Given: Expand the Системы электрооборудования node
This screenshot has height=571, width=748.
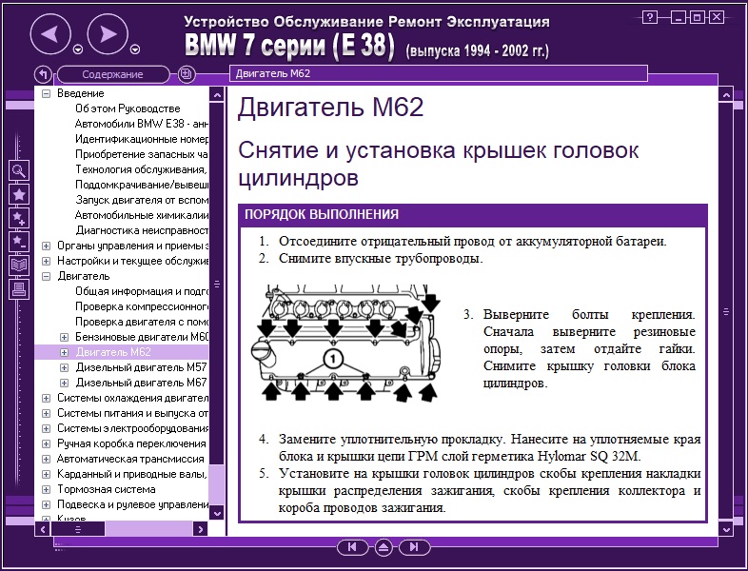Looking at the screenshot, I should [47, 428].
